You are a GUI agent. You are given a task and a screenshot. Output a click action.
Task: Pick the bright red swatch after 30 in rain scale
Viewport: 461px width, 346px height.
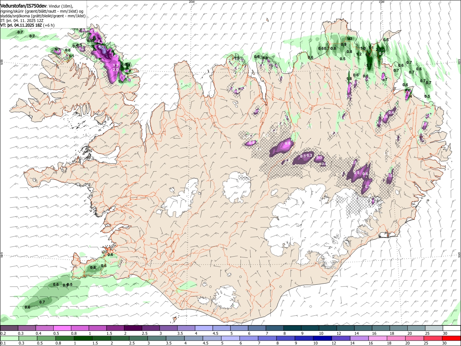[451, 338]
